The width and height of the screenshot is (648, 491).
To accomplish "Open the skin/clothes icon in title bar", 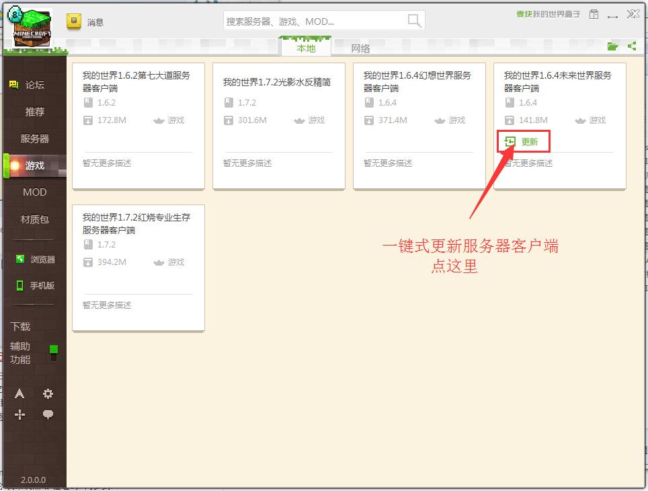I will [x=594, y=15].
